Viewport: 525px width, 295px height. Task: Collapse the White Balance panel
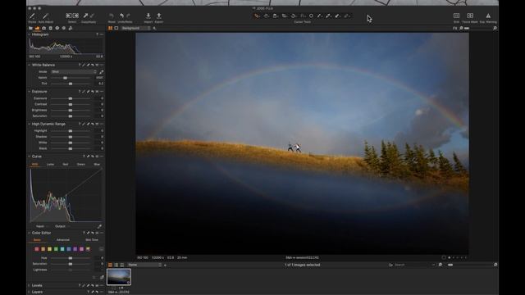[x=30, y=65]
